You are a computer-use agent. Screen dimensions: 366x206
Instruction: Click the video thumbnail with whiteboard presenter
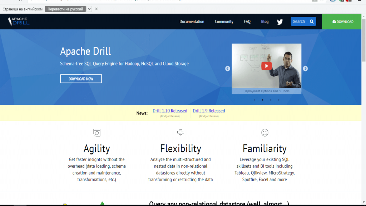pyautogui.click(x=266, y=66)
